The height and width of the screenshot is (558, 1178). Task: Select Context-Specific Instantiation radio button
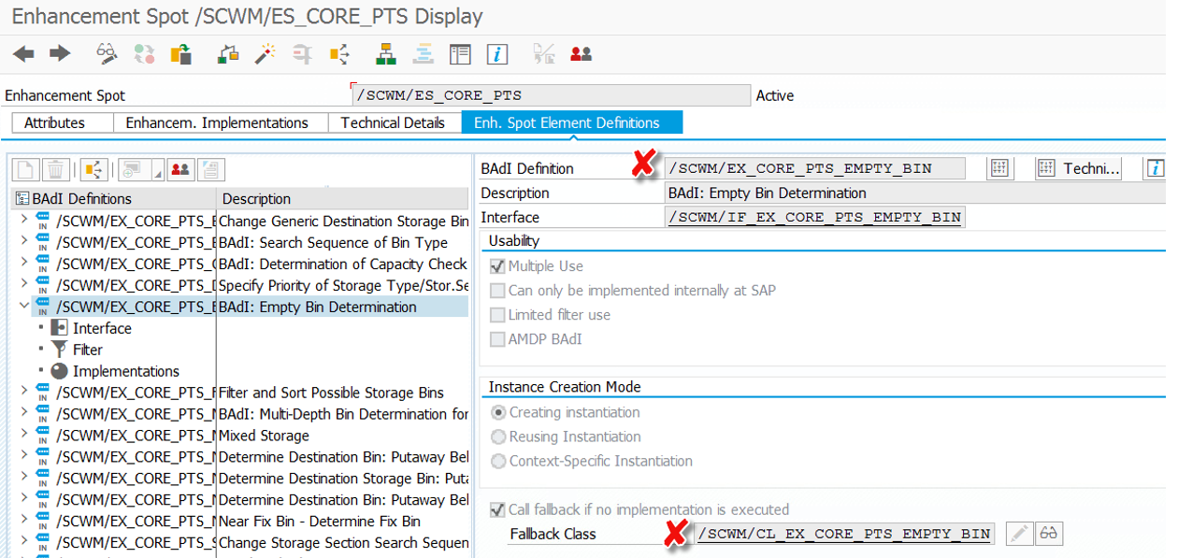click(x=498, y=461)
